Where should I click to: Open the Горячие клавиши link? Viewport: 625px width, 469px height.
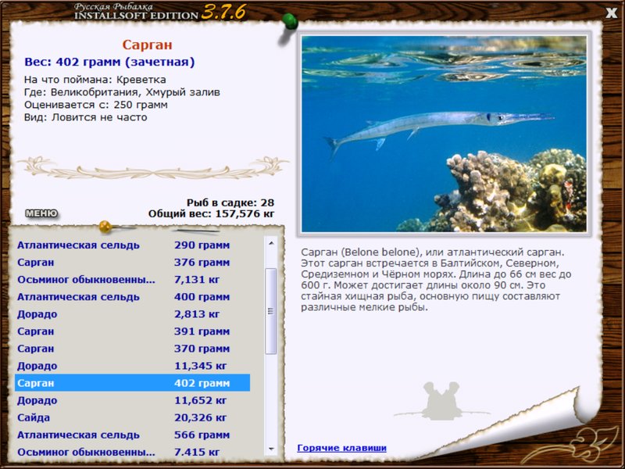[341, 448]
